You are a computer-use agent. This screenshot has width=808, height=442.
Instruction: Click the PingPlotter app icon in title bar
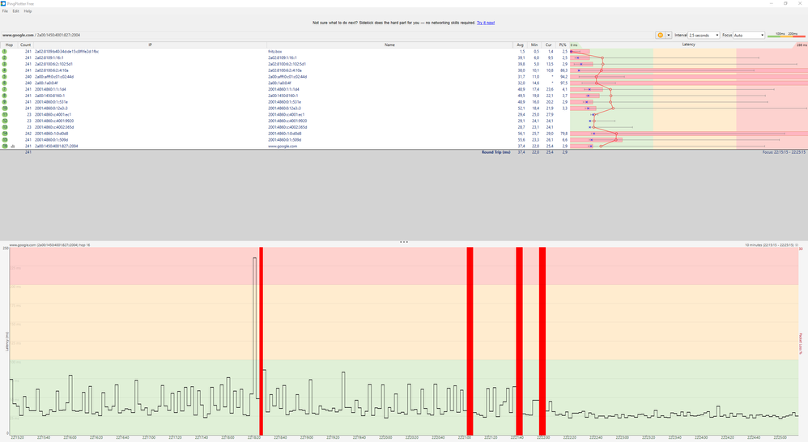coord(3,3)
